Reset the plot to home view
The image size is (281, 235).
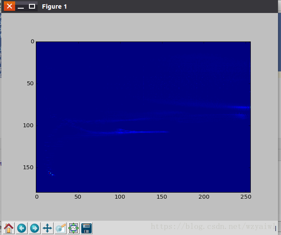pyautogui.click(x=9, y=228)
